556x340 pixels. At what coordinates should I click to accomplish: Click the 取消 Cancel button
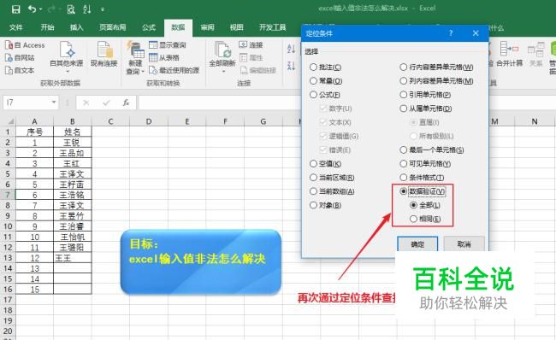tap(464, 244)
